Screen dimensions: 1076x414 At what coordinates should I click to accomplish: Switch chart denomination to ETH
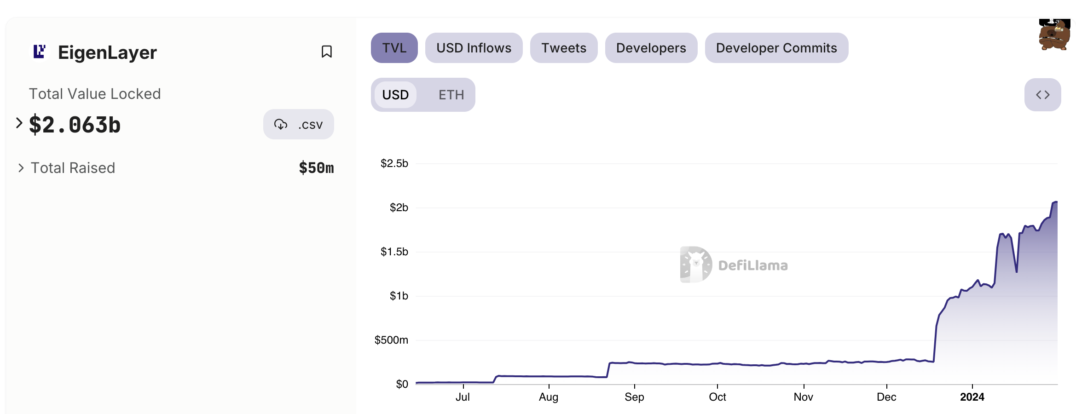coord(451,95)
